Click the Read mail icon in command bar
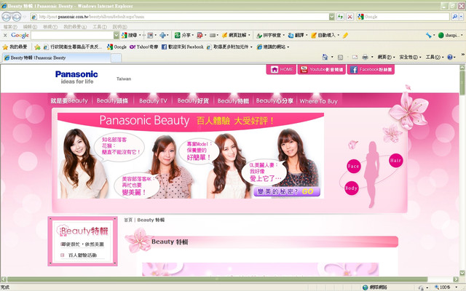Viewport: 466px width, 291px height. click(x=355, y=57)
